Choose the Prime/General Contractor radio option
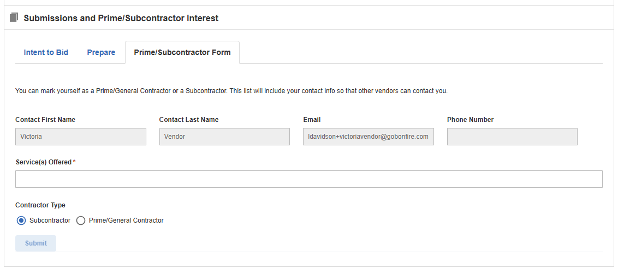618x270 pixels. (x=81, y=220)
